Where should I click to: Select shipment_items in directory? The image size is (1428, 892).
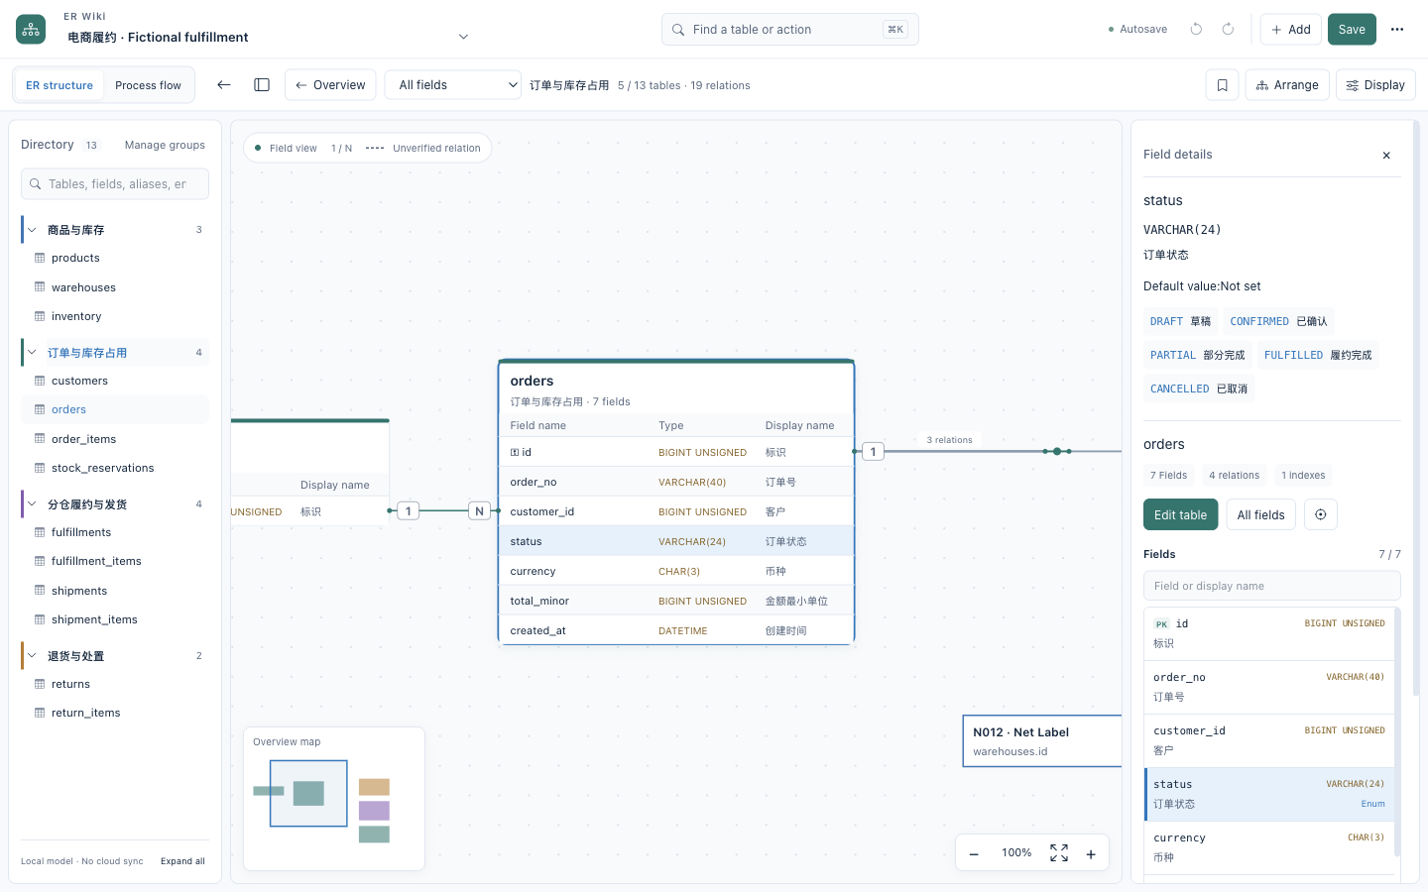(115, 619)
